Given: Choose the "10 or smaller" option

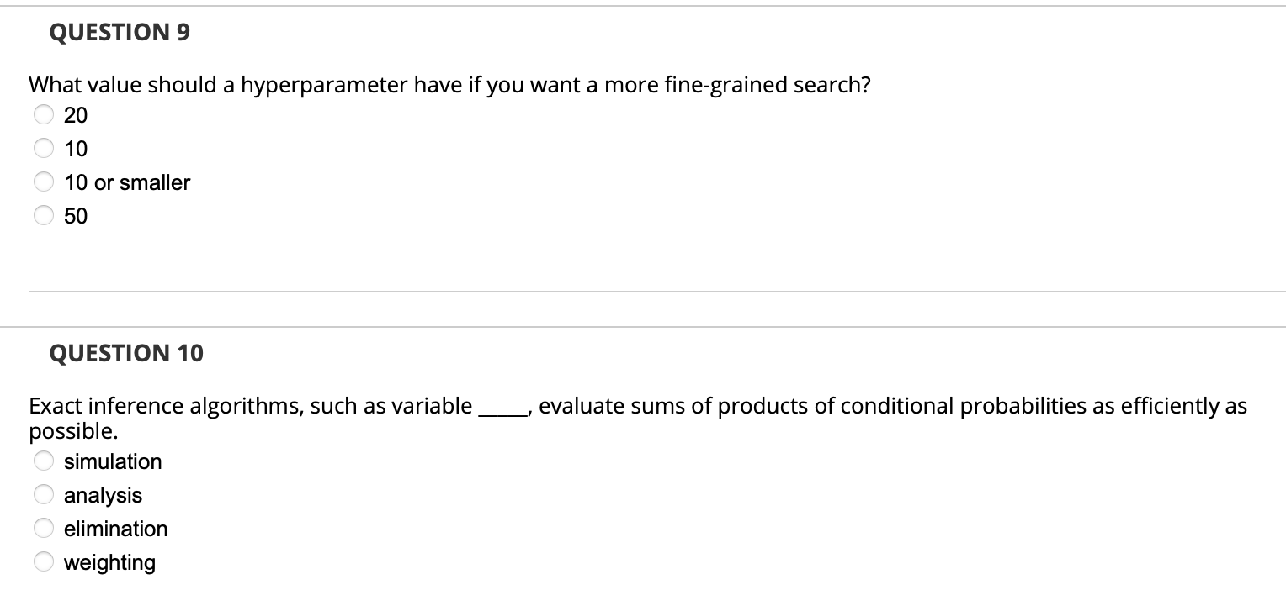Looking at the screenshot, I should point(43,181).
